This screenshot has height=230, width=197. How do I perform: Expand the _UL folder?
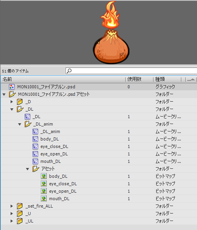click(12, 221)
